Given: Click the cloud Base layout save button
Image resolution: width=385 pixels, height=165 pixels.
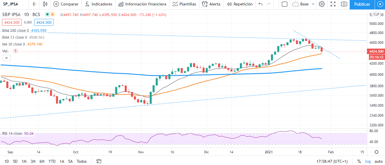Looking at the screenshot, I should [301, 4].
